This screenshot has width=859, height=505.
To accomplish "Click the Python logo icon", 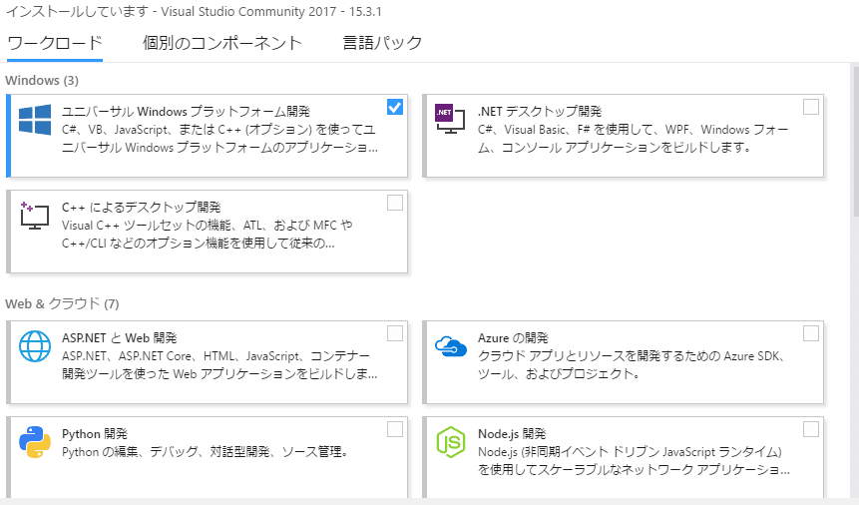I will coord(35,442).
